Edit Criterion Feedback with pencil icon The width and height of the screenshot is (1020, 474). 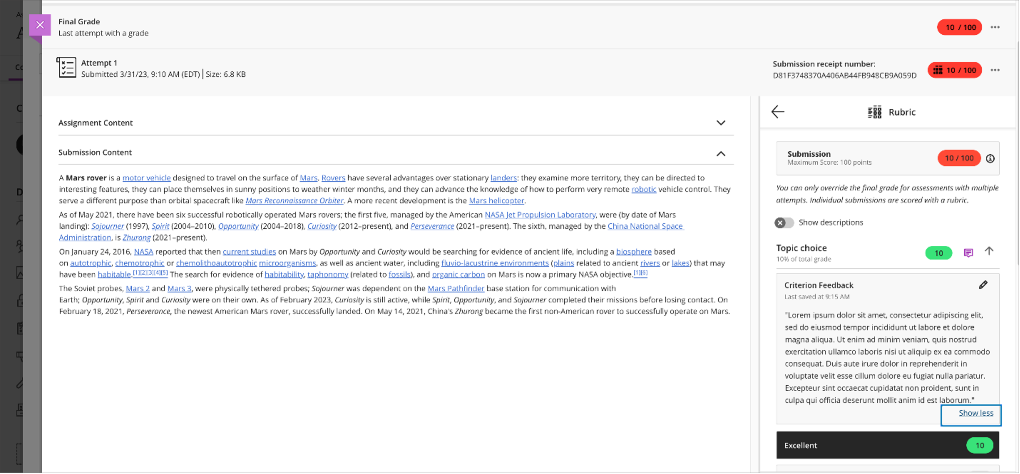pyautogui.click(x=983, y=285)
